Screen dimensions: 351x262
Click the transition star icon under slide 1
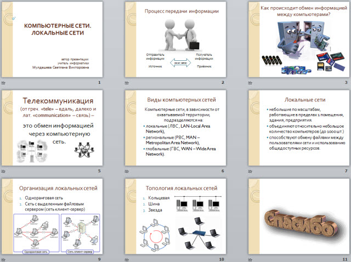pos(4,82)
